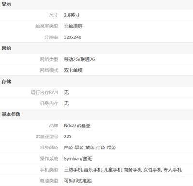Select the color values 白色 黑色 黄色 红色 绿色

(90, 148)
